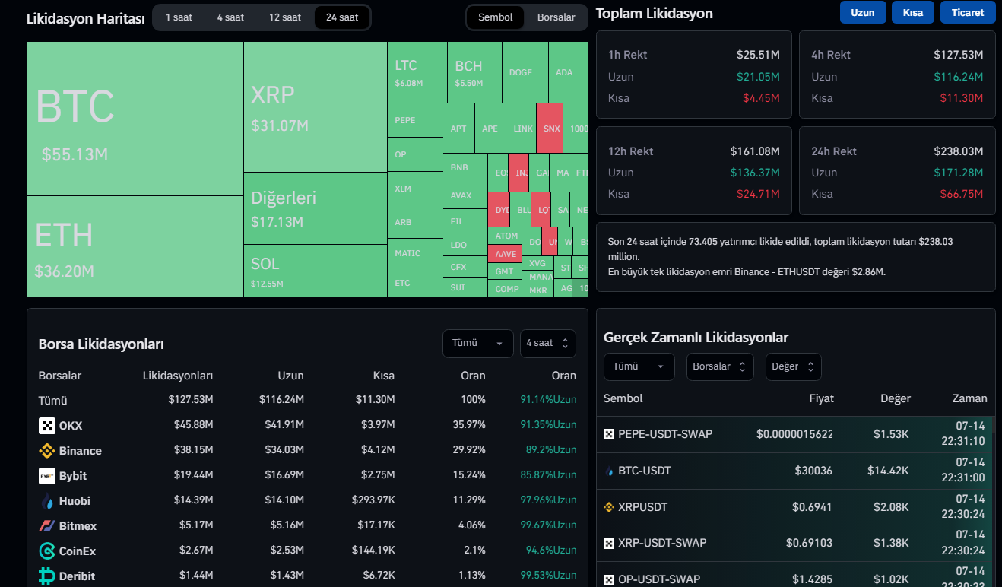Open the Tümü dropdown in Borsa Likidasyonları
The width and height of the screenshot is (1002, 587).
[x=477, y=343]
